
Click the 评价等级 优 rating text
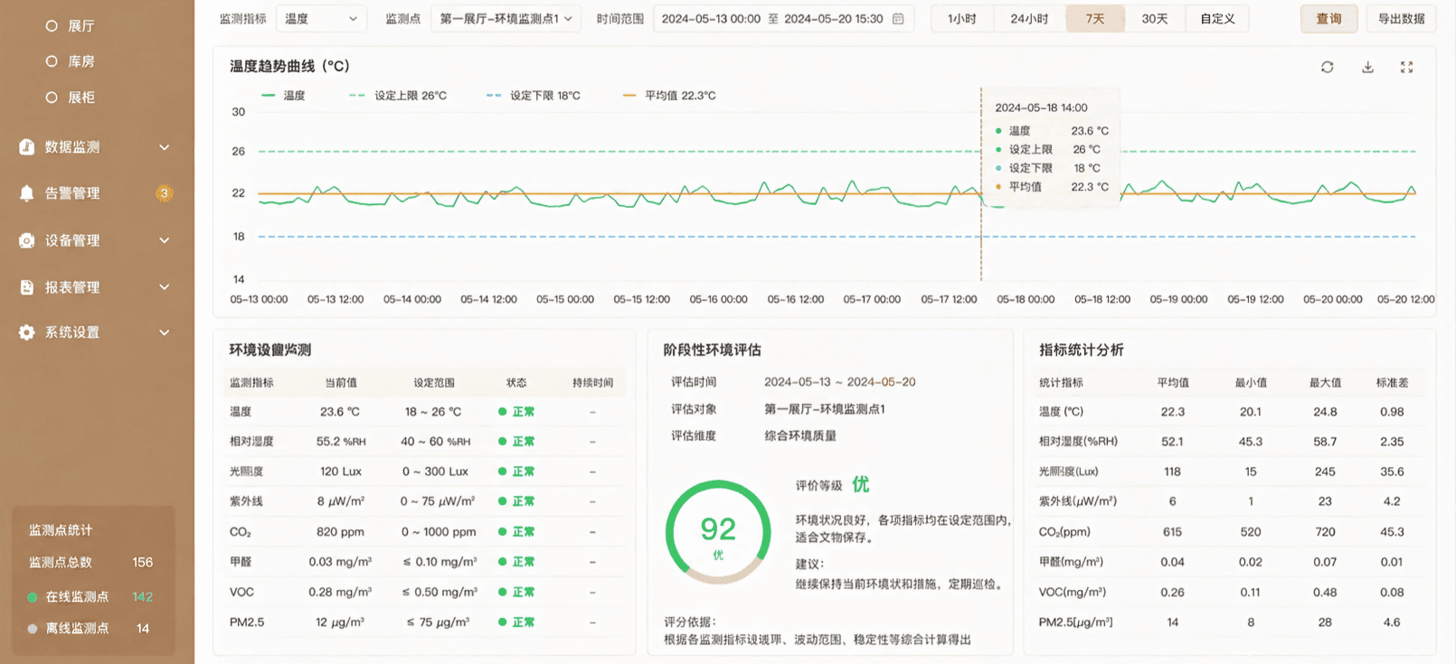tap(860, 485)
